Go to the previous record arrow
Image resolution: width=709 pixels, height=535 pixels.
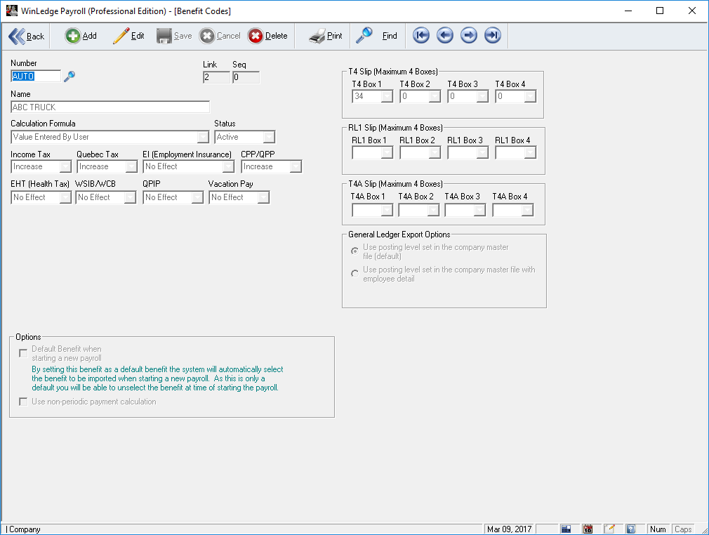445,36
